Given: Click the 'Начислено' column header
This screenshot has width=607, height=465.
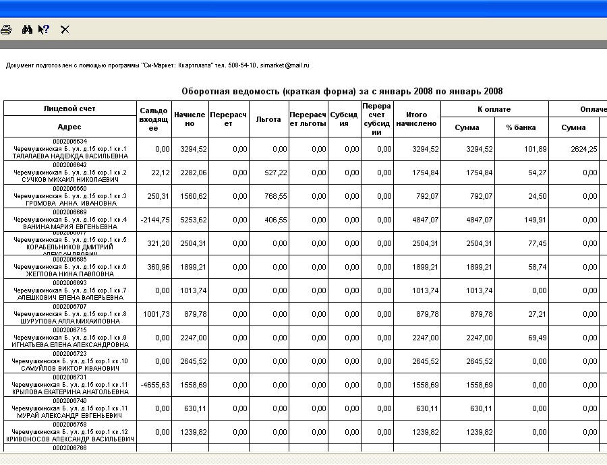Looking at the screenshot, I should [190, 119].
